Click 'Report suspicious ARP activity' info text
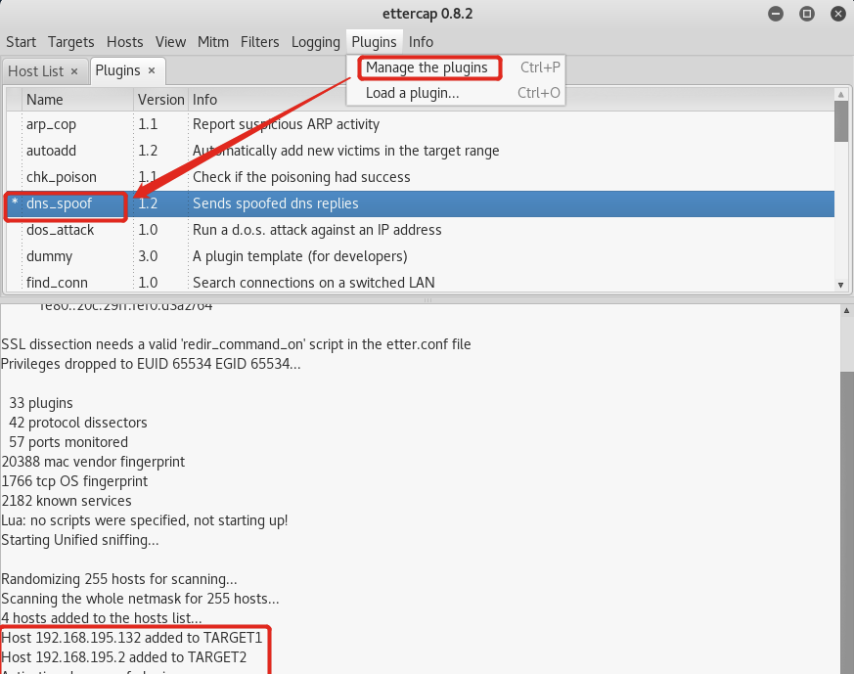Screen dimensions: 854x674 click(x=286, y=124)
